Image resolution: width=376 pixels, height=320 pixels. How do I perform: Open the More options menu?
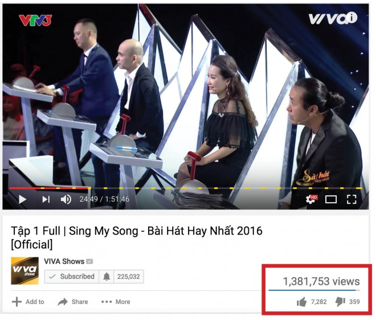point(116,302)
